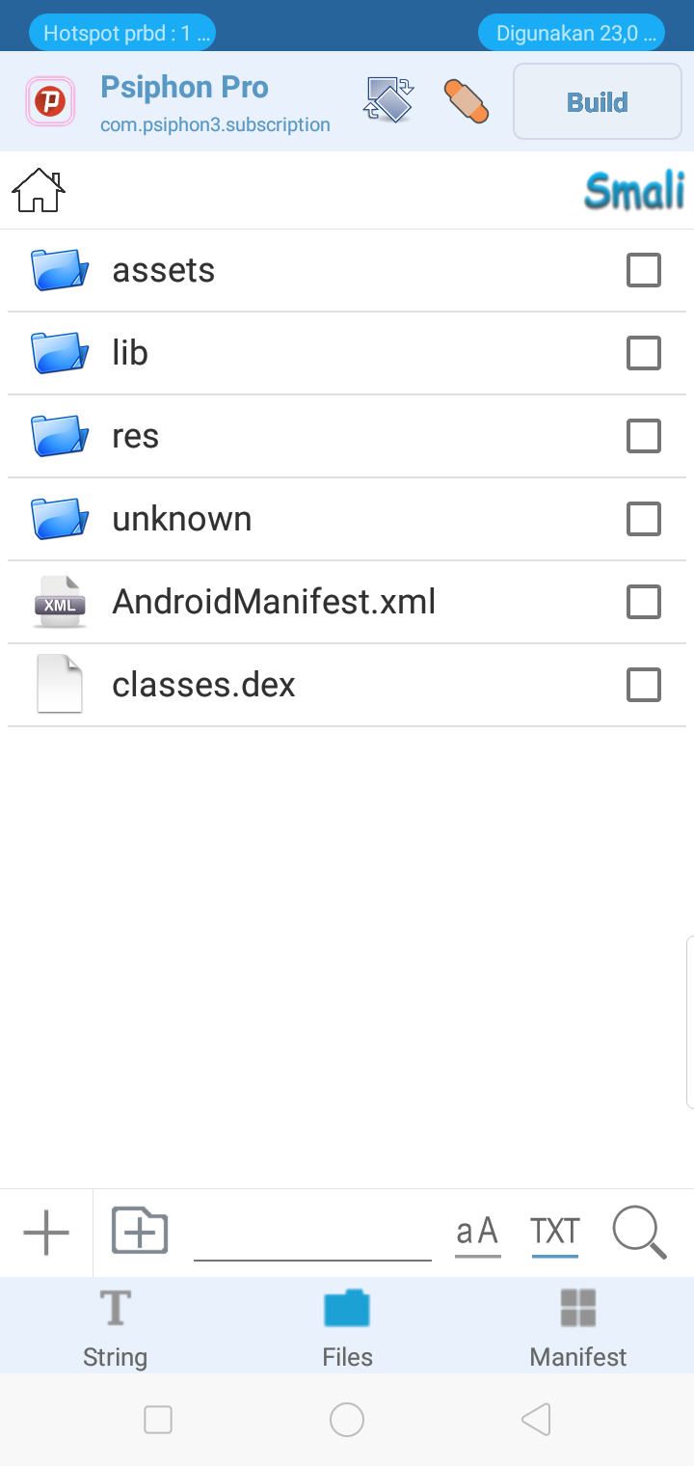Open the unknown folder

coord(181,519)
